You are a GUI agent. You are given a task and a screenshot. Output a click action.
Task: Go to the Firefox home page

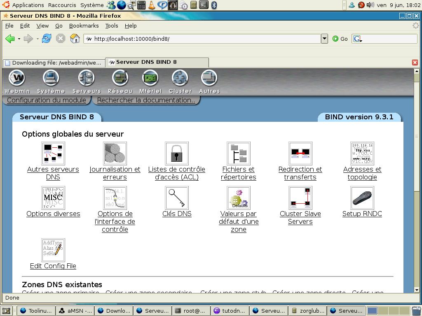[x=75, y=39]
